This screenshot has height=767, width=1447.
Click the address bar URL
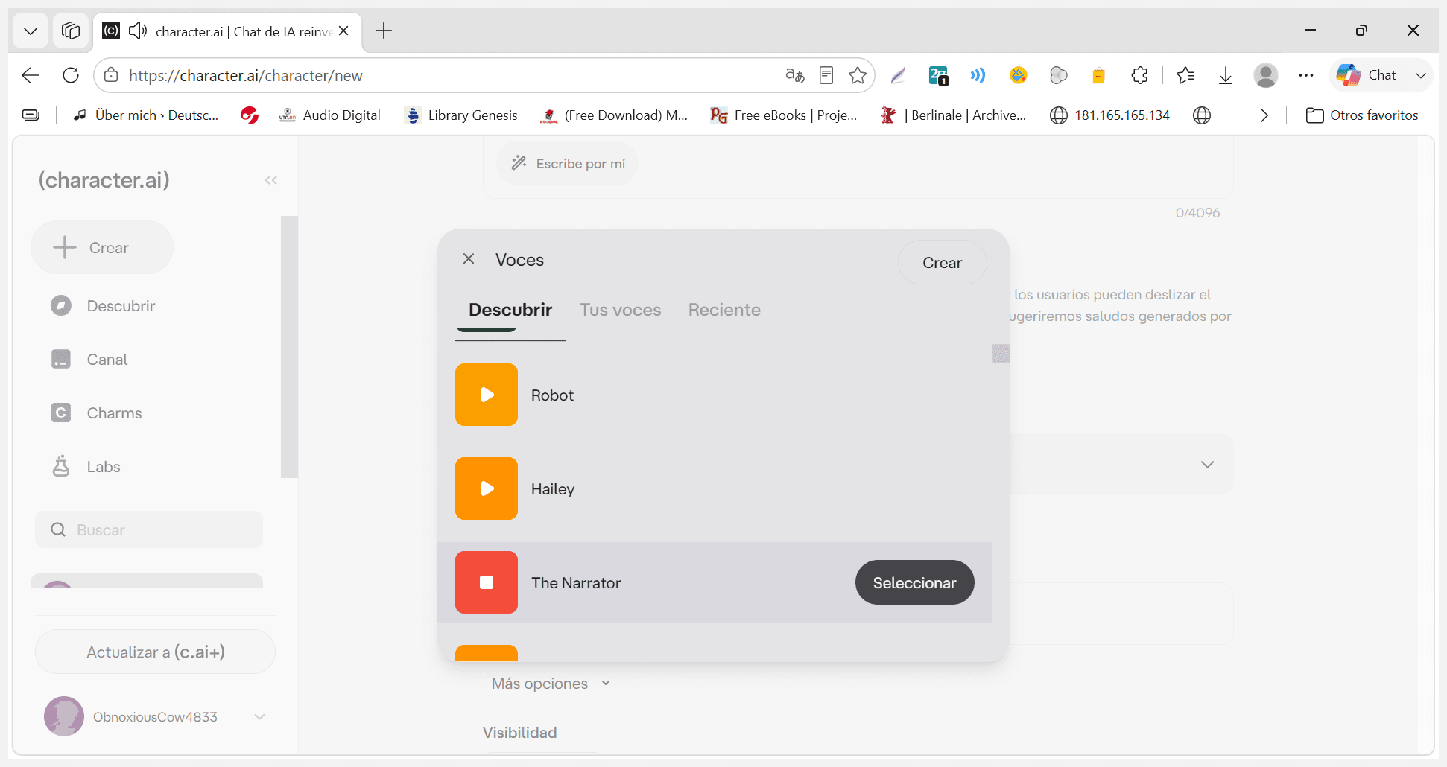(246, 75)
